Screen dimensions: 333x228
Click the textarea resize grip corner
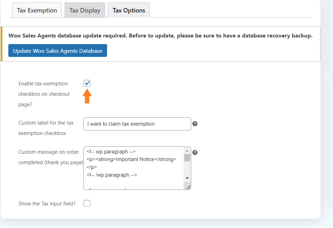point(188,187)
